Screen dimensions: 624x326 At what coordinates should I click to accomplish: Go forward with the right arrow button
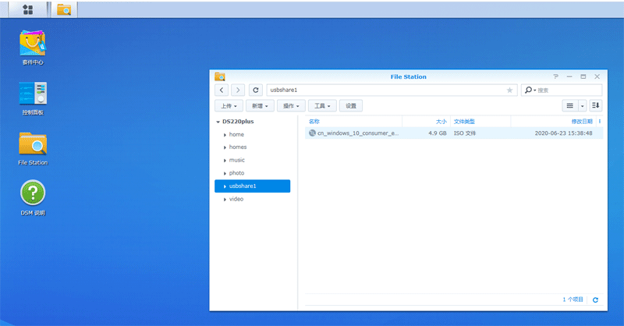[238, 90]
